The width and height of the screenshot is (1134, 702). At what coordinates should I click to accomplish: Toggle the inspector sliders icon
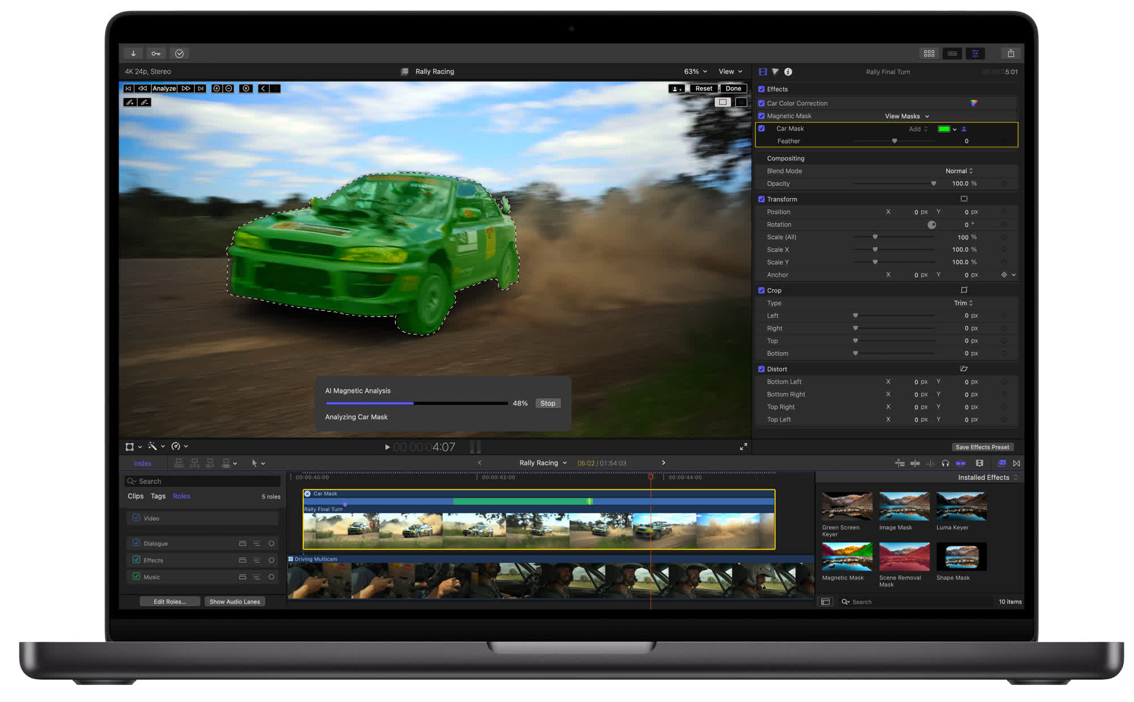click(x=975, y=53)
